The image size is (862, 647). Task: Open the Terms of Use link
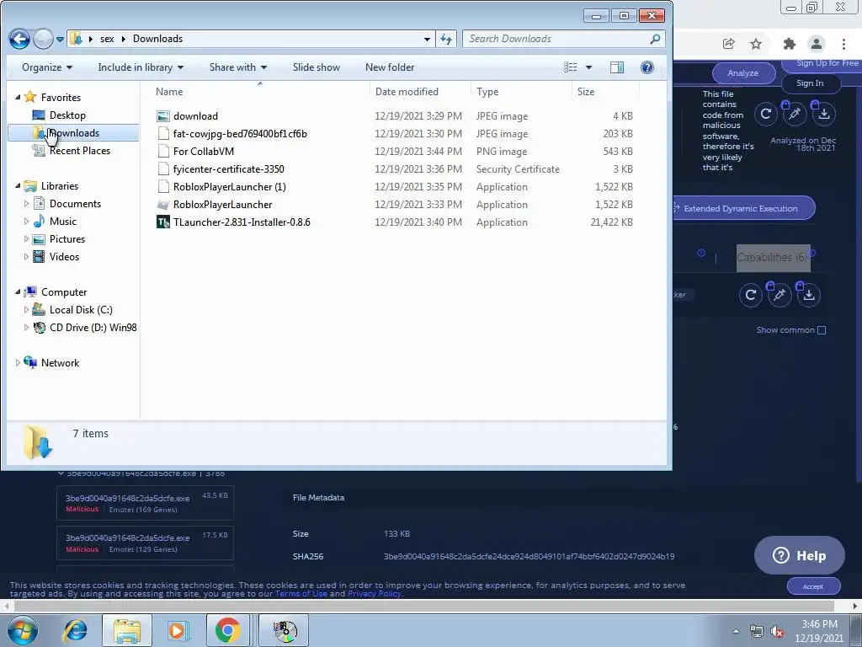[x=301, y=594]
